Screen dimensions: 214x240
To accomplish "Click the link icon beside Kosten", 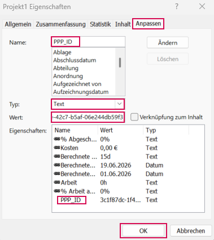I will click(x=57, y=148).
